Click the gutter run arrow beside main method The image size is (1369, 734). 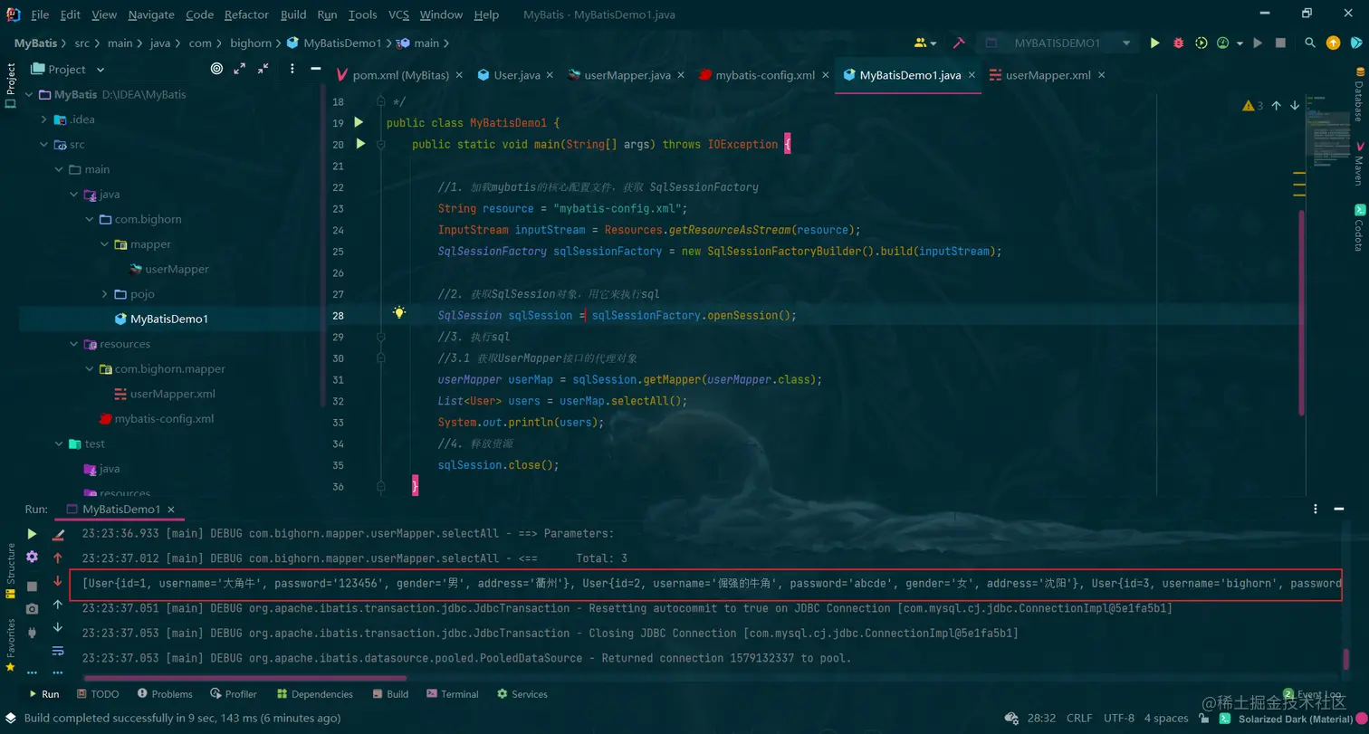point(359,144)
